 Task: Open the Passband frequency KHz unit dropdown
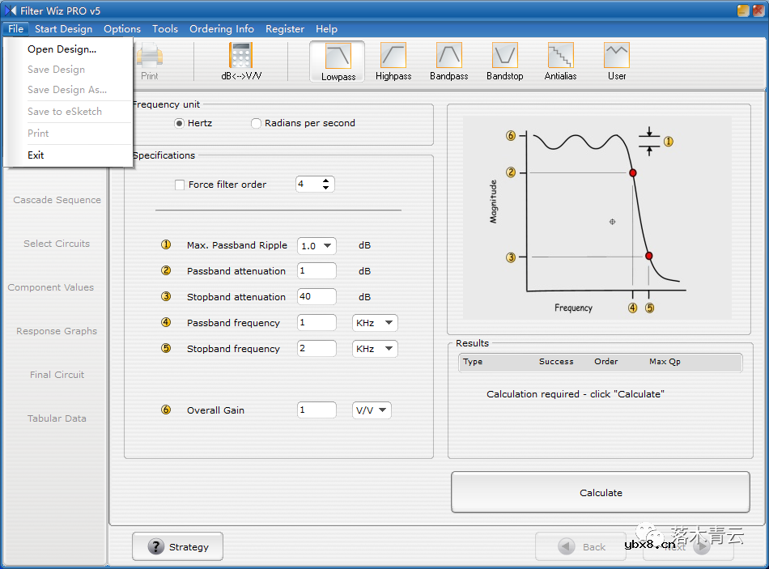pyautogui.click(x=389, y=323)
